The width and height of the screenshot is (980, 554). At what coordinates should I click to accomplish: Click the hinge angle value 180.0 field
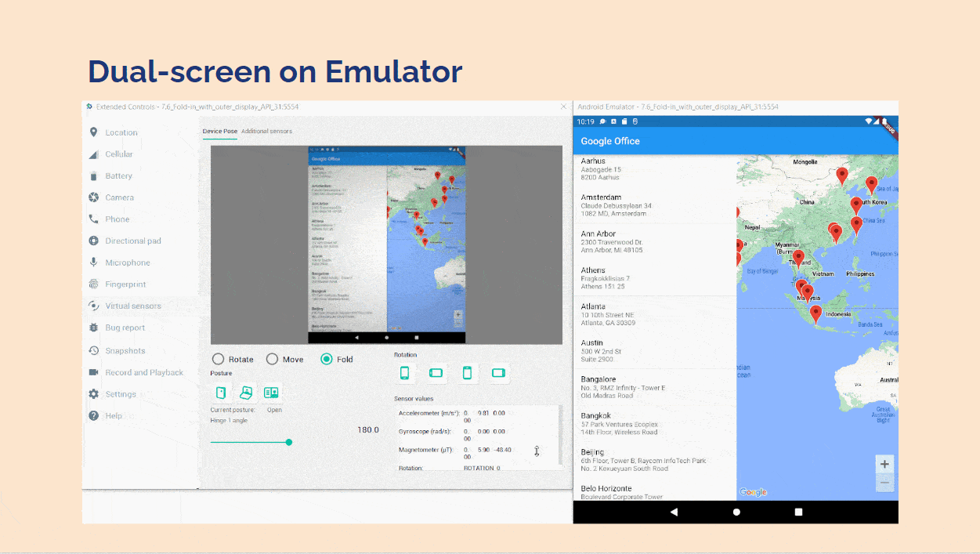point(367,429)
